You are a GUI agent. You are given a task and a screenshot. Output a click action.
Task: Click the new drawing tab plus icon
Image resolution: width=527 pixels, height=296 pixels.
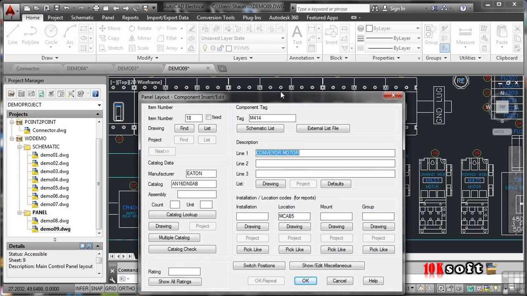point(222,69)
